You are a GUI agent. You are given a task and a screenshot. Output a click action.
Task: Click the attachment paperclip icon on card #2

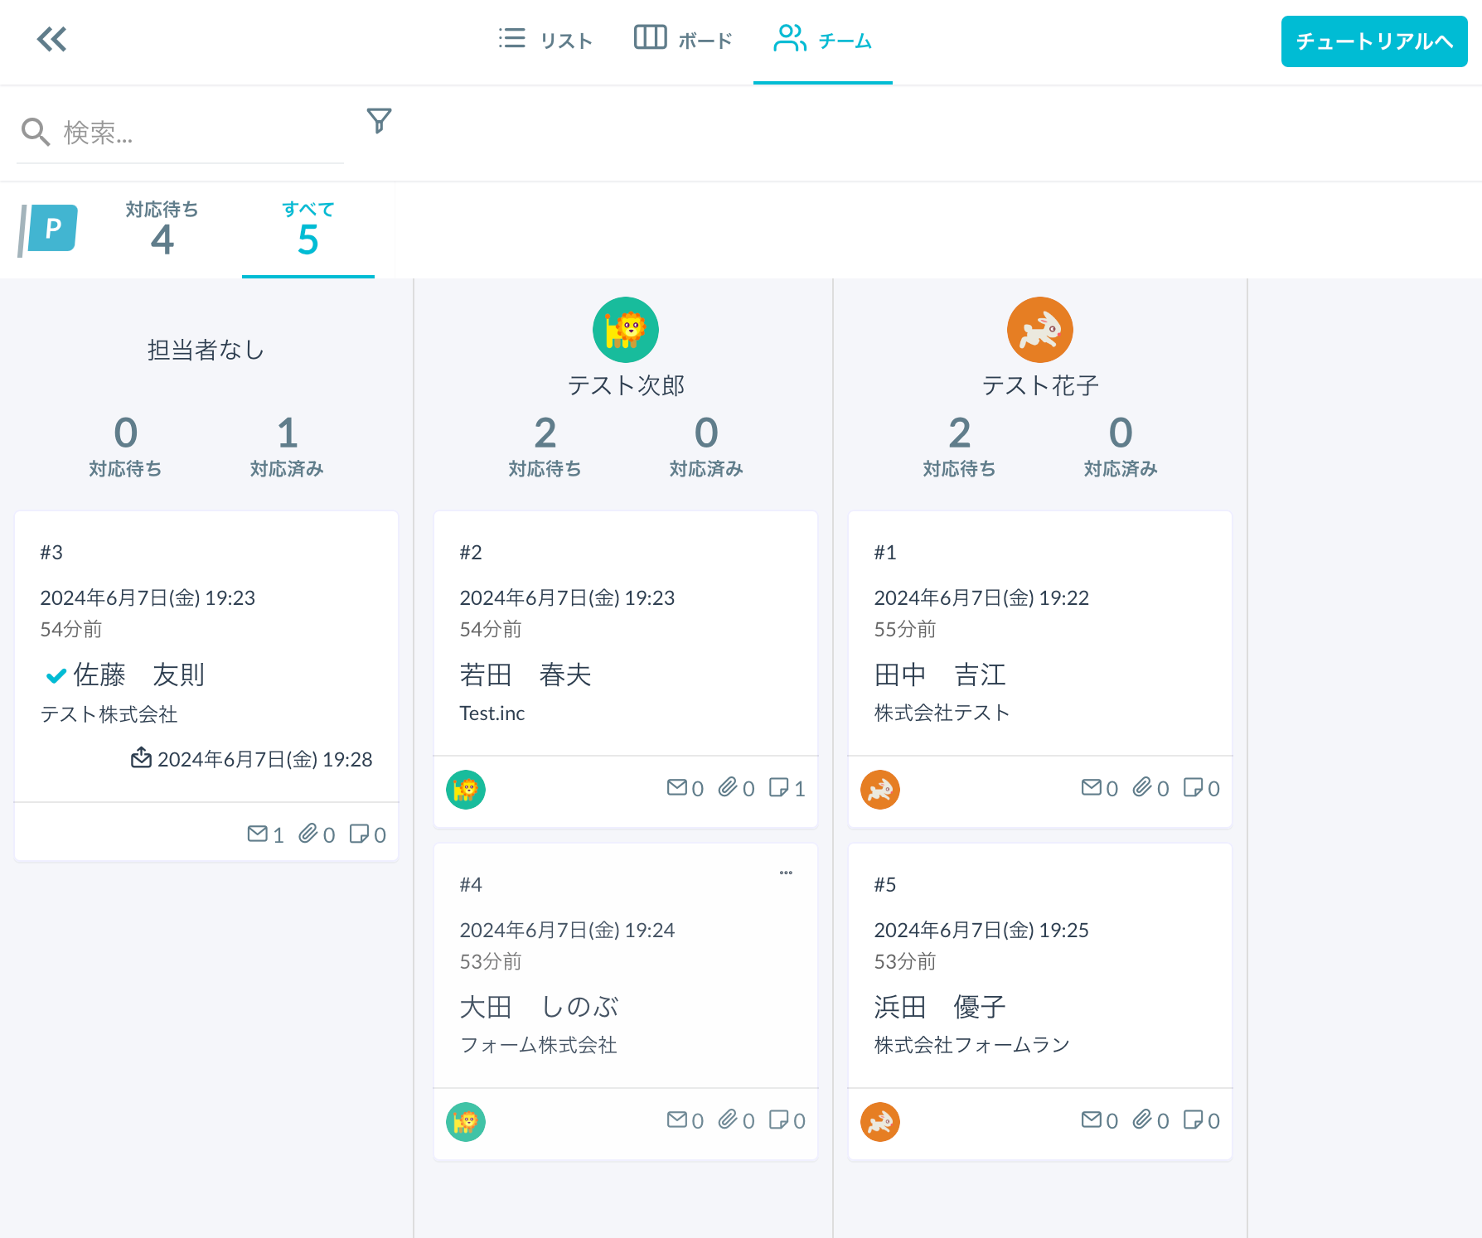coord(728,787)
